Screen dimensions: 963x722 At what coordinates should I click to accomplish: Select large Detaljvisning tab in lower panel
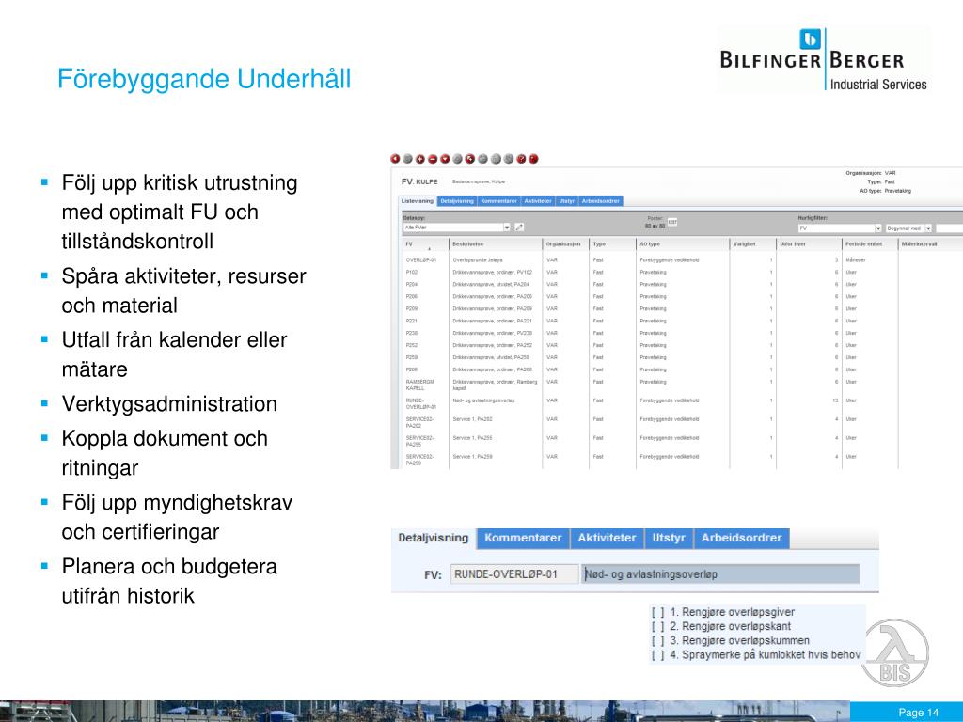click(x=434, y=538)
